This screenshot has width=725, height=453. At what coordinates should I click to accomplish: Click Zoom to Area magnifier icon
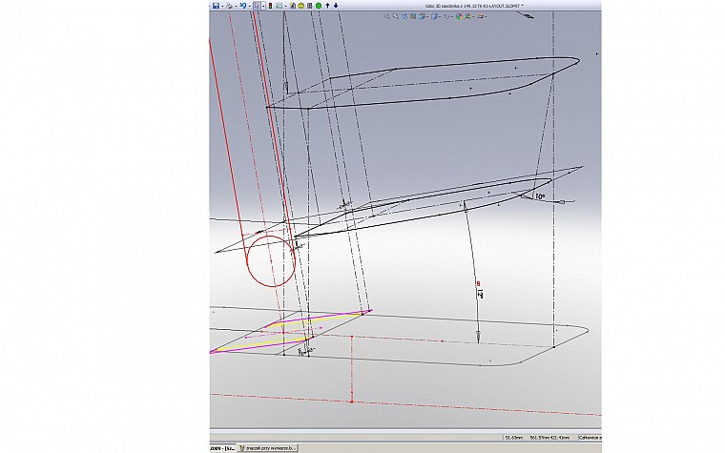click(396, 16)
